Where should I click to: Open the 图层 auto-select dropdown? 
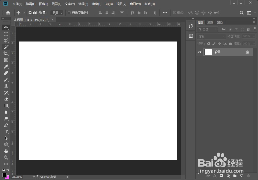click(x=57, y=13)
